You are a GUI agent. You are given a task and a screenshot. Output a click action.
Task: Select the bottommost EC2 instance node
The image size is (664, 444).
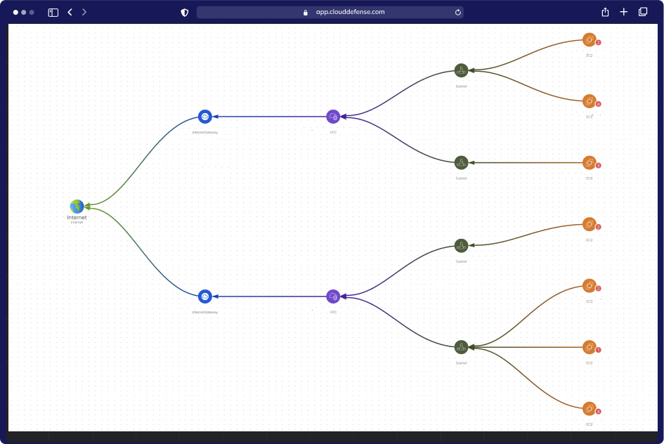589,408
